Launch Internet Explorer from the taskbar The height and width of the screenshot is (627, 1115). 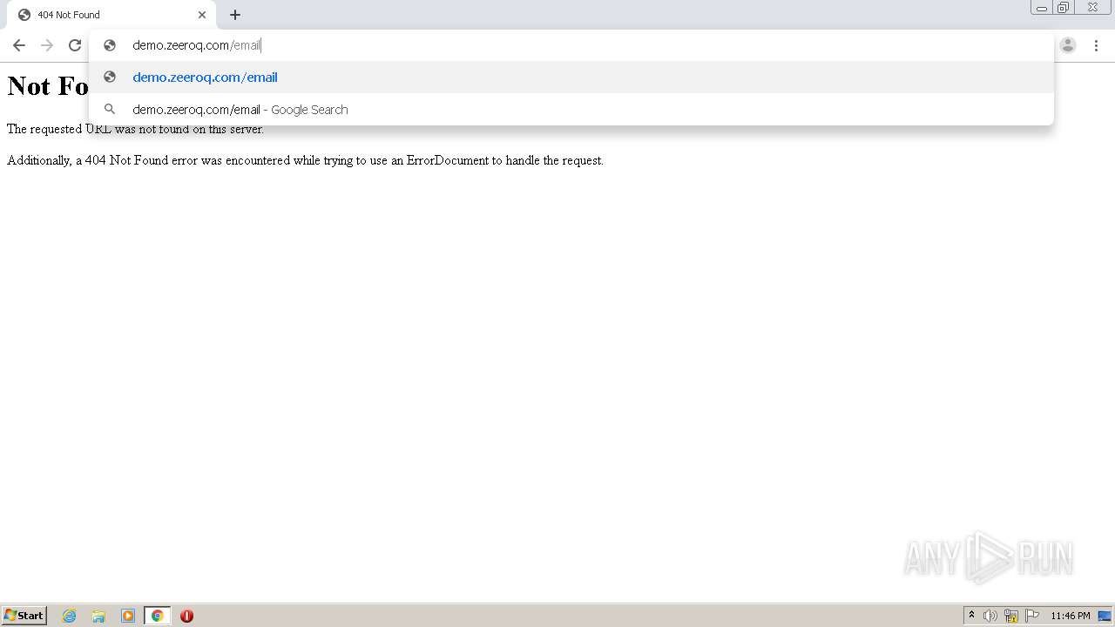click(70, 616)
